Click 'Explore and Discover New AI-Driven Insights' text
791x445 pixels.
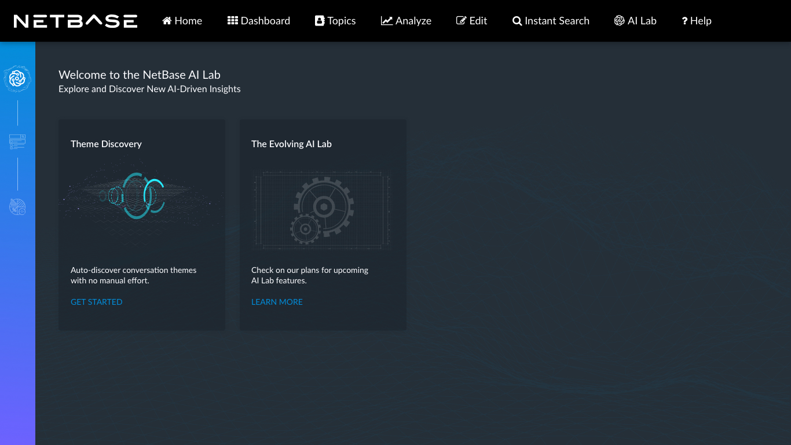point(149,89)
